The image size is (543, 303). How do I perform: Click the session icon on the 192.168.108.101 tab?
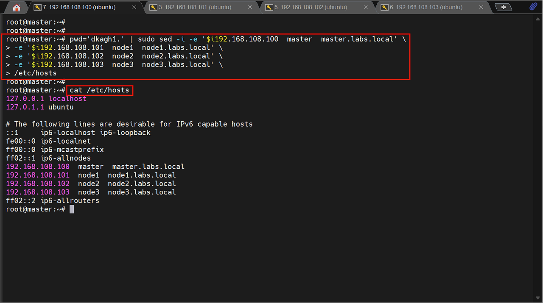[x=153, y=7]
